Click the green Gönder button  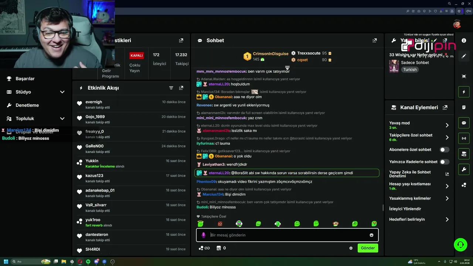tap(368, 248)
